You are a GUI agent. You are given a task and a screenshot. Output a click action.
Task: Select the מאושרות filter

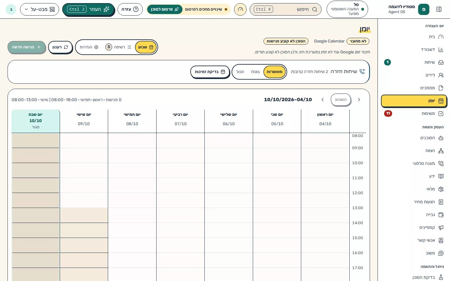tap(274, 72)
